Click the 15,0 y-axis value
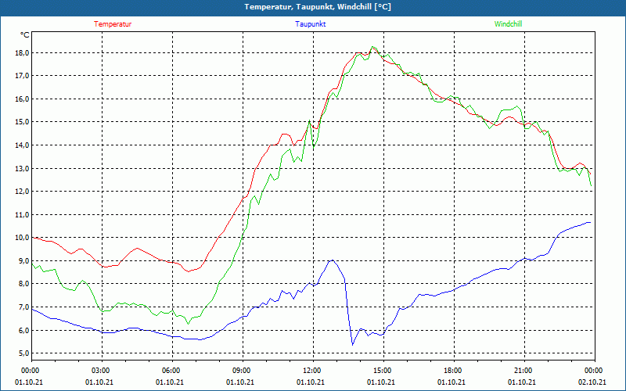 coord(23,122)
